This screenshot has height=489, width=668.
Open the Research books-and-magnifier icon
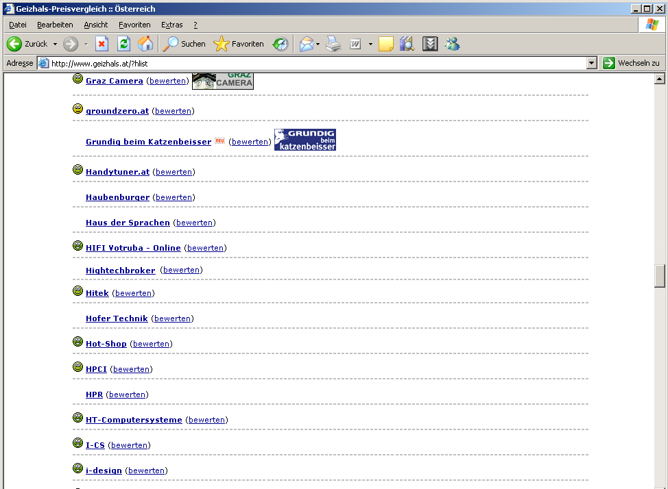coord(407,44)
